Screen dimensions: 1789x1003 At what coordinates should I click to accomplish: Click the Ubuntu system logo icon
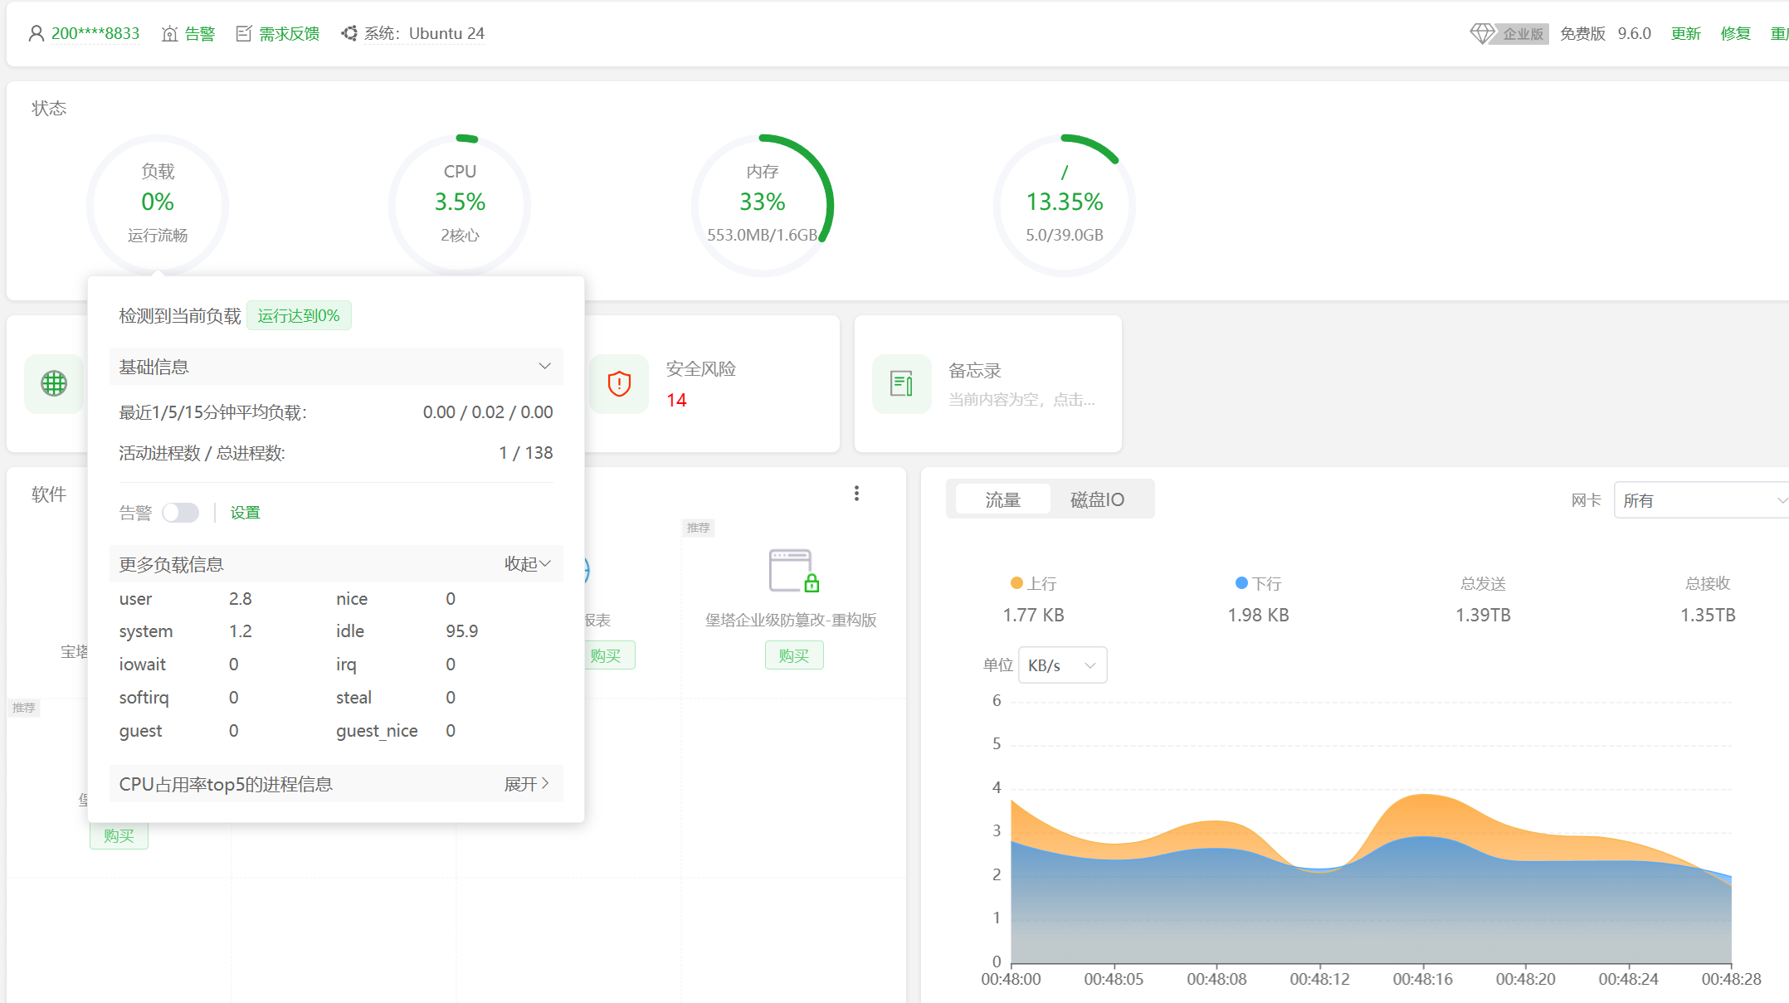pos(349,33)
